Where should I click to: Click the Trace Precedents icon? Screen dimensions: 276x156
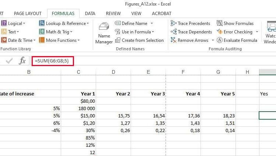click(174, 23)
